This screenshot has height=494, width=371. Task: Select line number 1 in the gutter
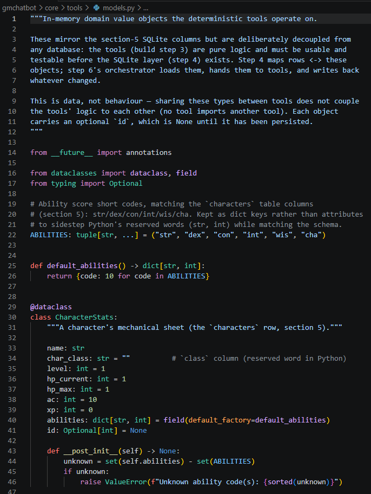point(14,19)
